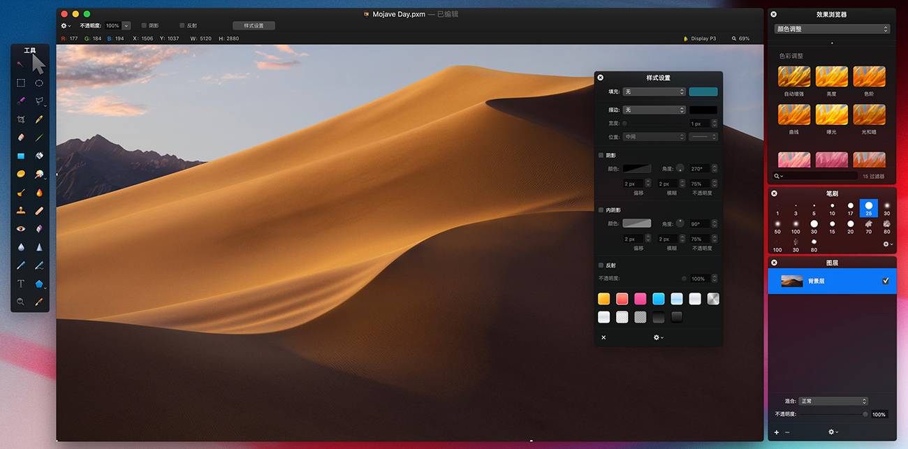This screenshot has height=449, width=908.
Task: Select the Eyedropper tool
Action: point(39,302)
